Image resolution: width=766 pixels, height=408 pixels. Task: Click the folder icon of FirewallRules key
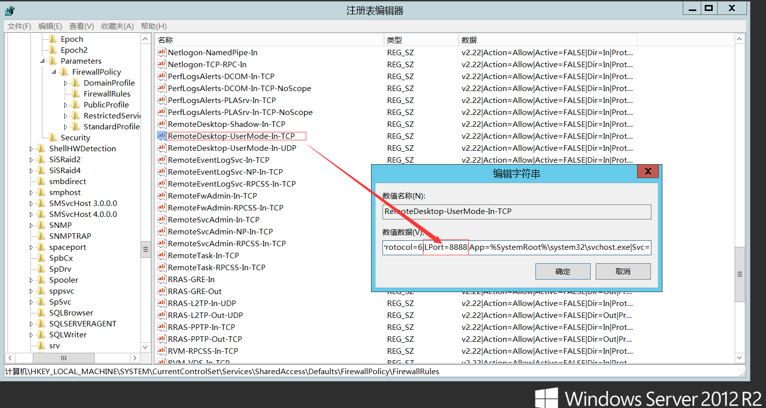[76, 94]
